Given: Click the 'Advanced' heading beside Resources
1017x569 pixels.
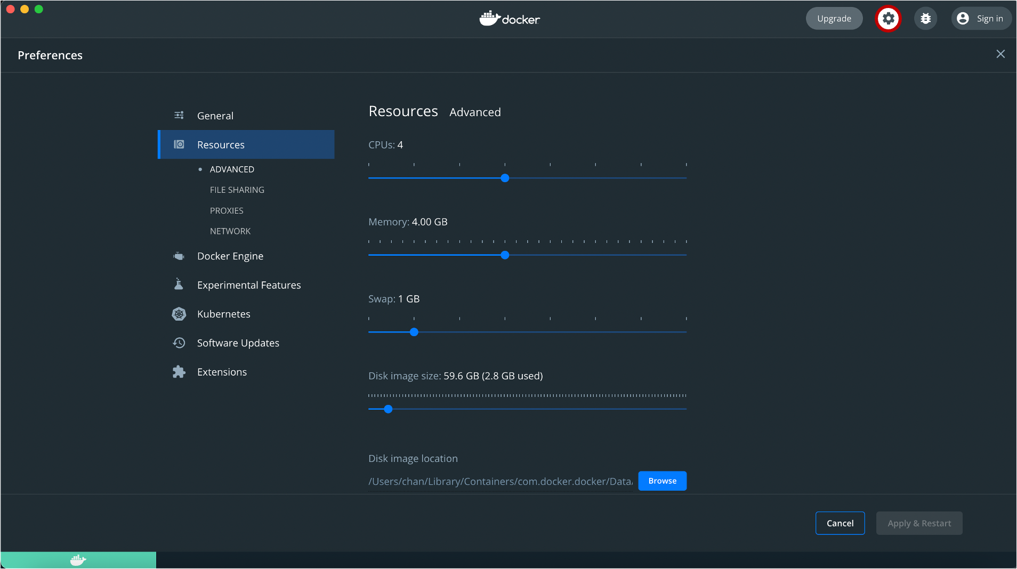Looking at the screenshot, I should (x=475, y=112).
